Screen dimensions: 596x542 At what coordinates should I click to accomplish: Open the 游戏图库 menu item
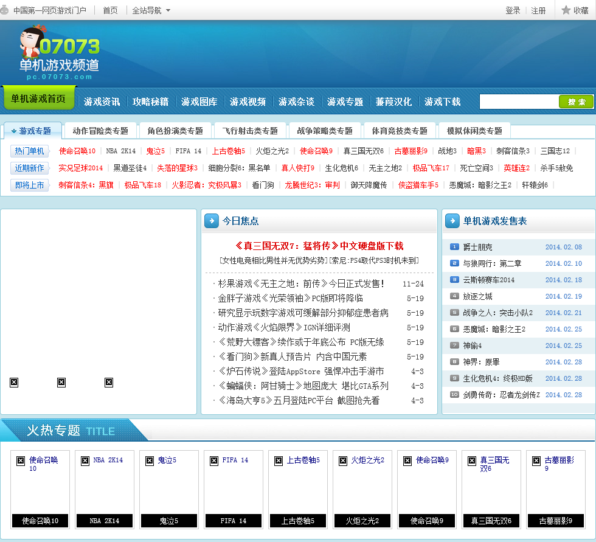(x=199, y=102)
